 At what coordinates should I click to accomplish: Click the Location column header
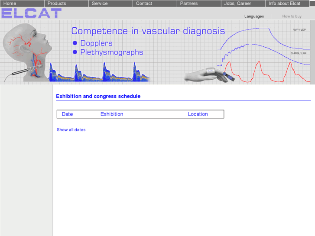(x=198, y=114)
